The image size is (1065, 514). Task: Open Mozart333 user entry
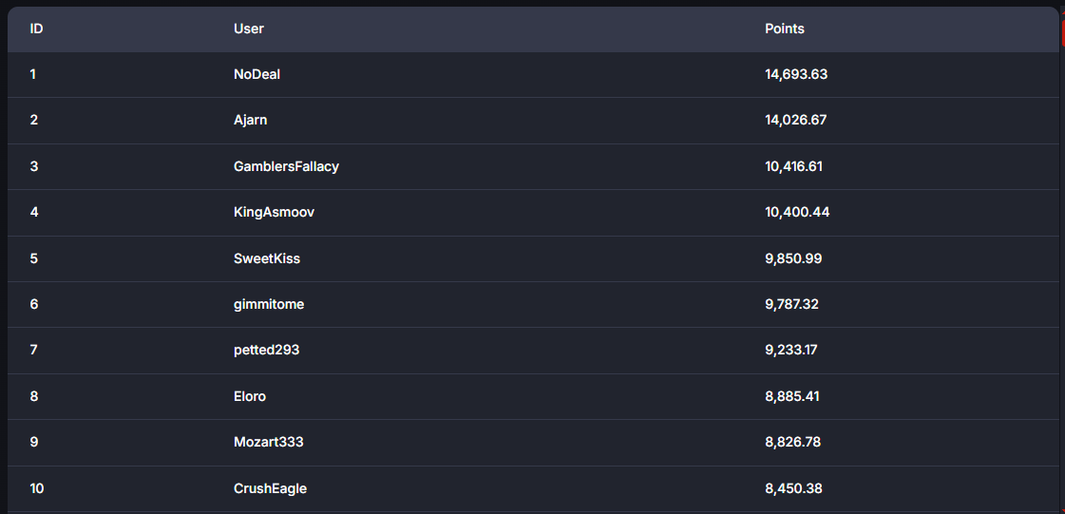pyautogui.click(x=268, y=443)
